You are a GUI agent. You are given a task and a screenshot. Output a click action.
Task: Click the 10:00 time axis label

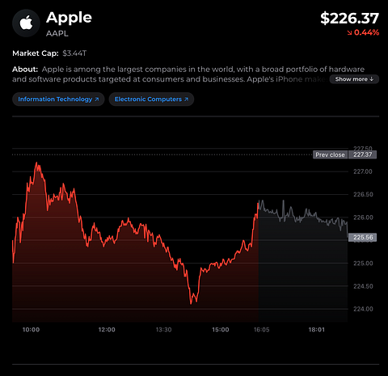pyautogui.click(x=31, y=330)
